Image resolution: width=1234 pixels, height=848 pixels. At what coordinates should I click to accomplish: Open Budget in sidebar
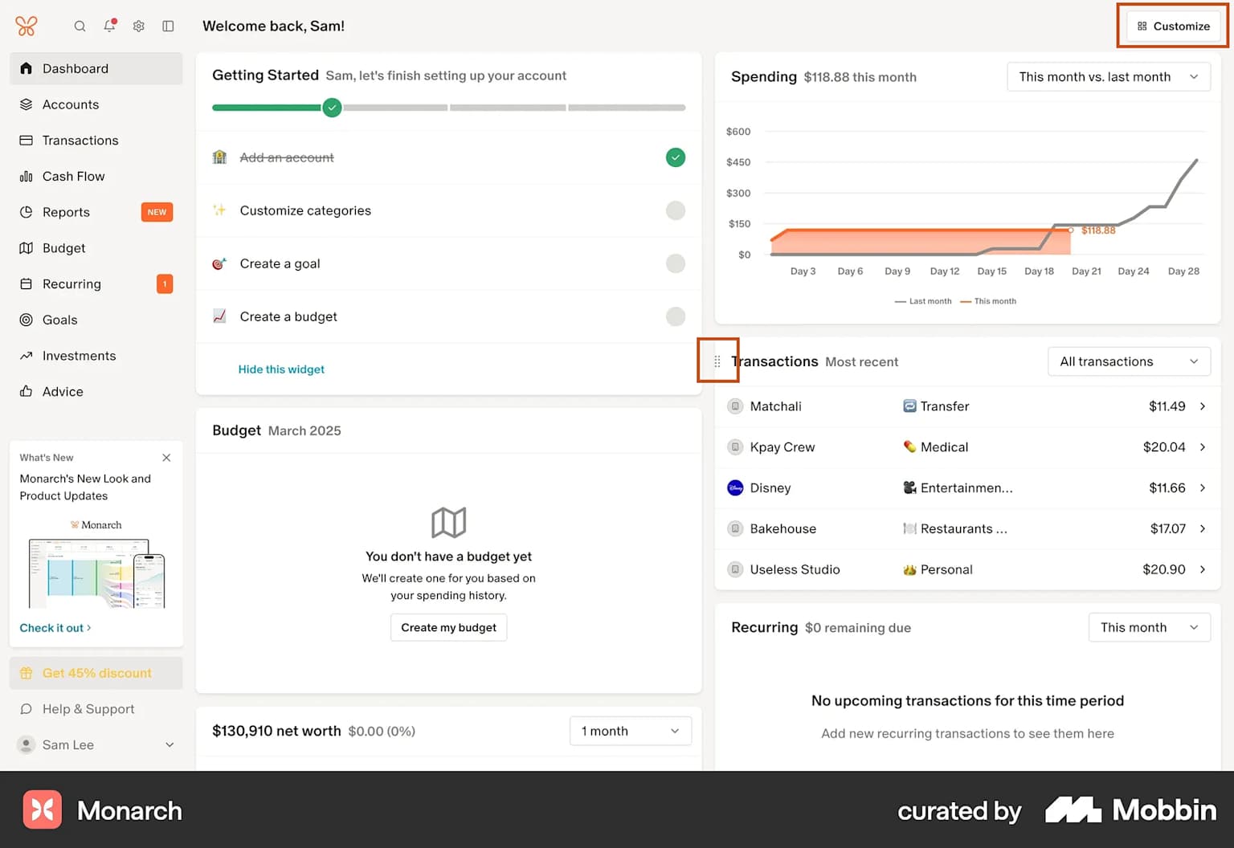pyautogui.click(x=96, y=248)
